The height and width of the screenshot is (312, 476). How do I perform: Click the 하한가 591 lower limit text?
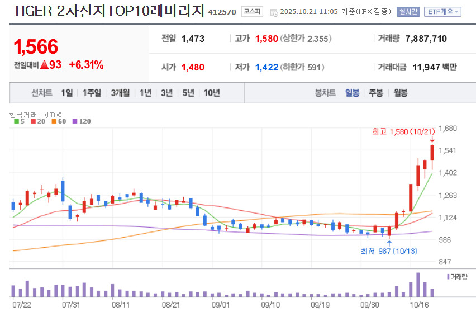302,67
